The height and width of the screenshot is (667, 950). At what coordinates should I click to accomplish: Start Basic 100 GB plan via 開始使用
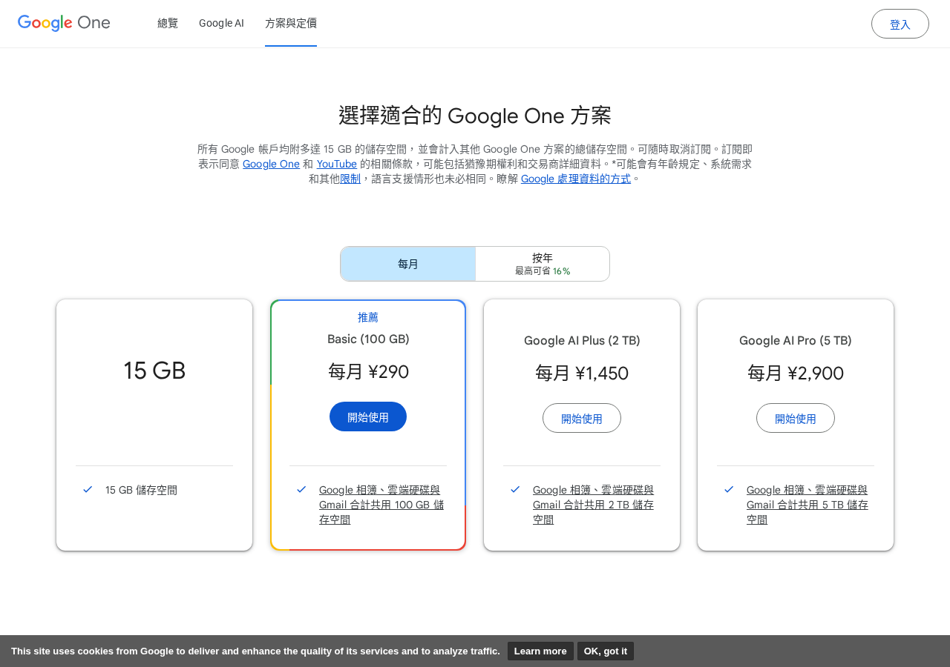coord(368,417)
